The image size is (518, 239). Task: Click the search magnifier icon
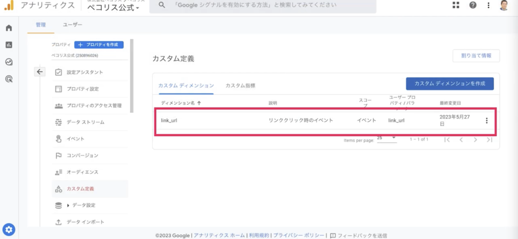click(161, 5)
